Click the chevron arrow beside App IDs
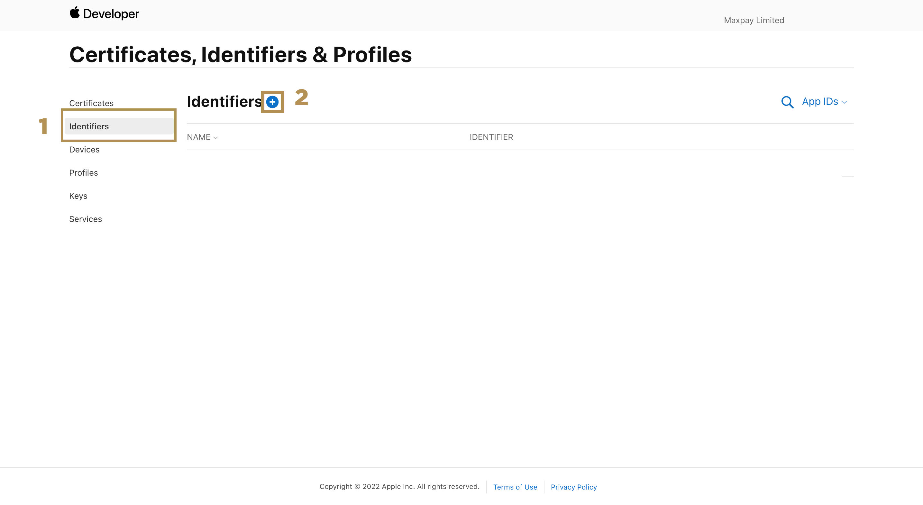 [x=844, y=103]
